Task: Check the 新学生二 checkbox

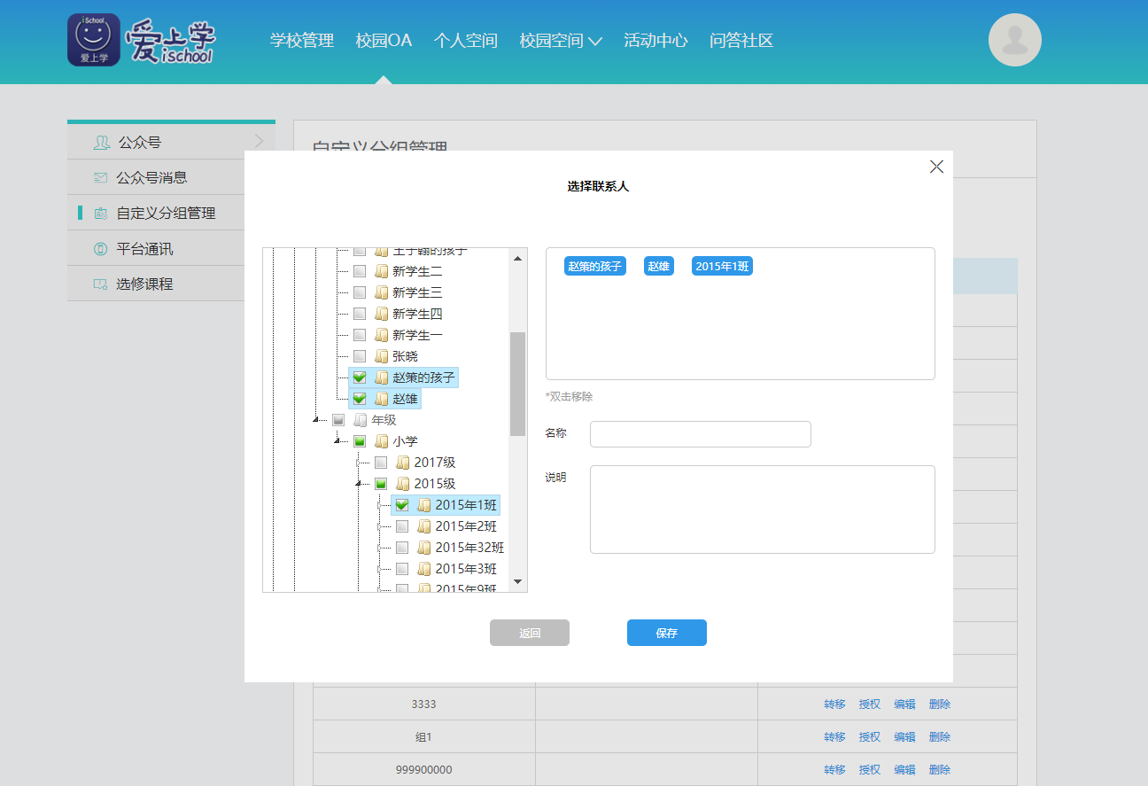Action: point(360,271)
